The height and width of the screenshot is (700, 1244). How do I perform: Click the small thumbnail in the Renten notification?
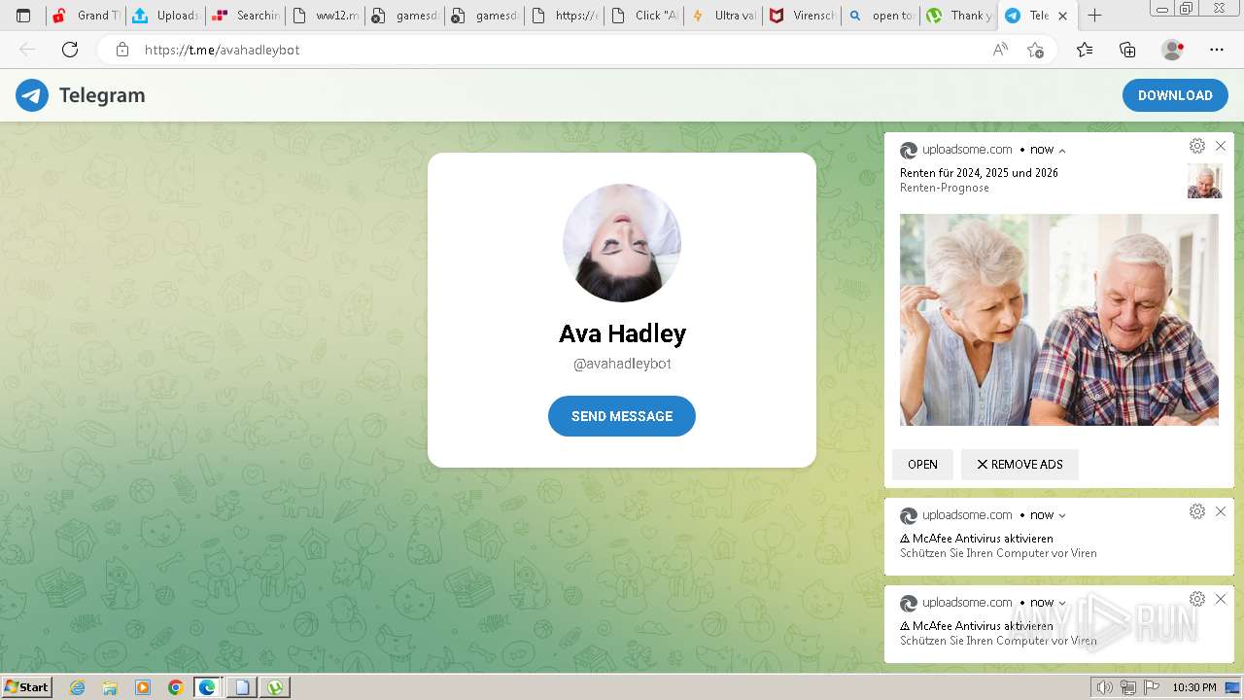point(1205,181)
